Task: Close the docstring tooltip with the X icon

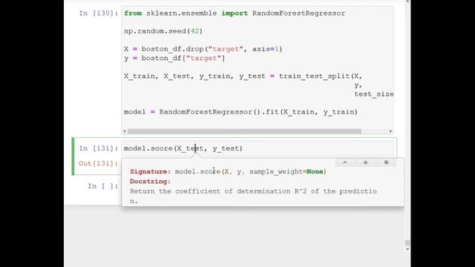Action: [x=386, y=162]
